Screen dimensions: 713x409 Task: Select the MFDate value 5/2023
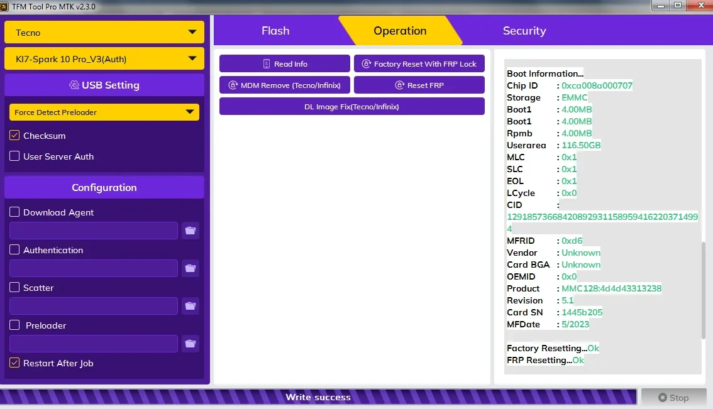pos(575,324)
